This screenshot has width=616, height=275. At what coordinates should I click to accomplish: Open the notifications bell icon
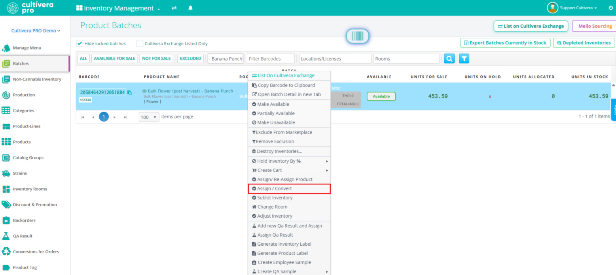click(190, 8)
